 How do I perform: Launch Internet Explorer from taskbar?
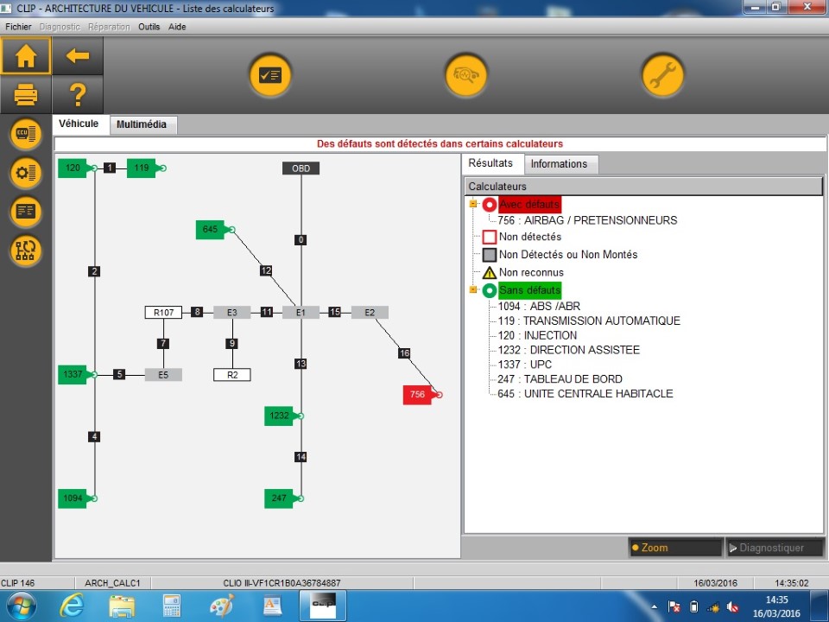(72, 606)
